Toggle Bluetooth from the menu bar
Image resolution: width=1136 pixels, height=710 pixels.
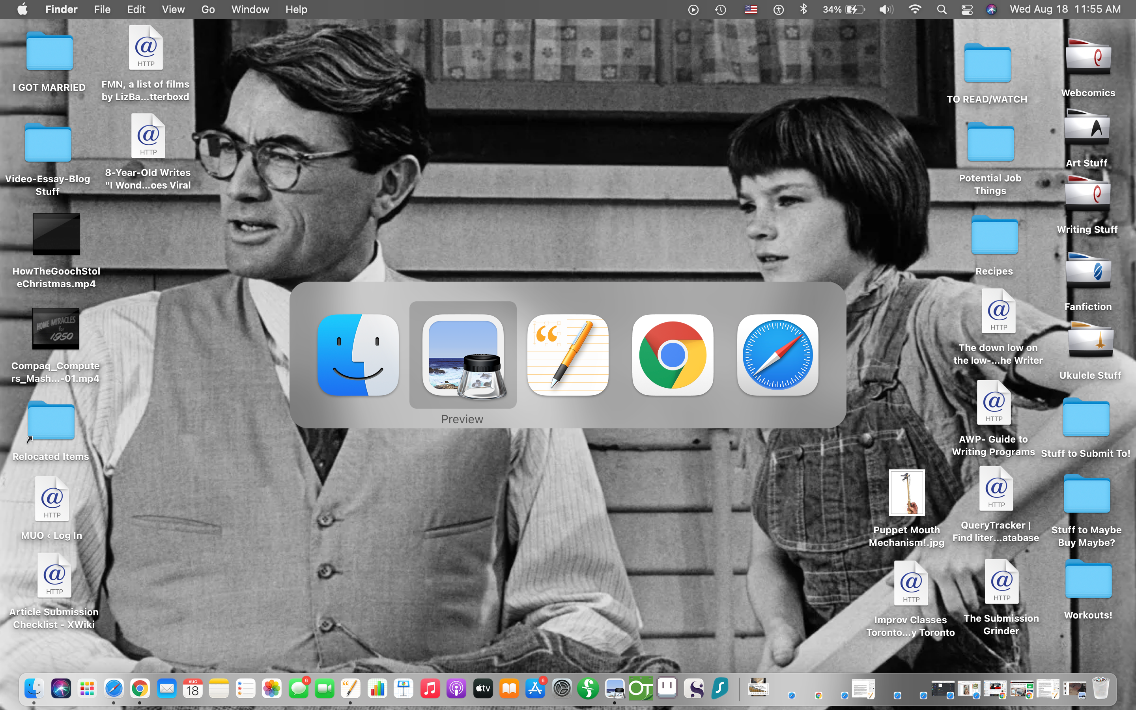point(803,9)
